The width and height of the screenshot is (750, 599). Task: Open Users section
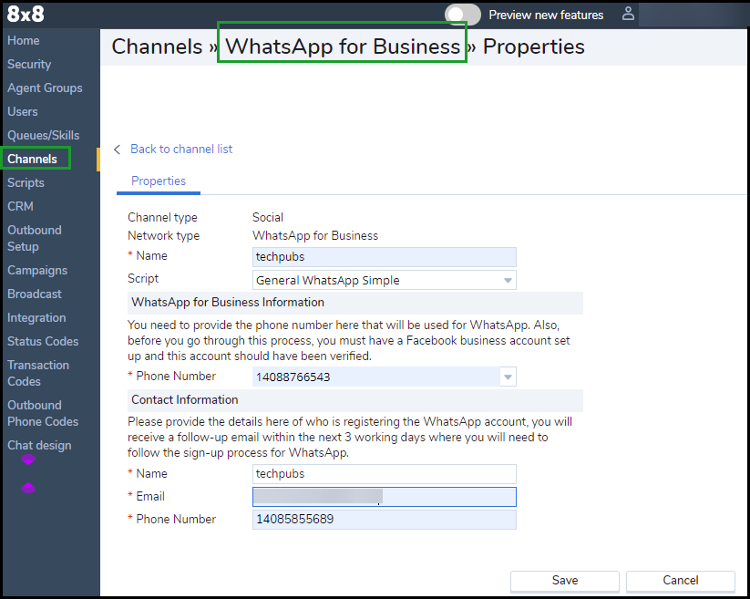point(23,111)
